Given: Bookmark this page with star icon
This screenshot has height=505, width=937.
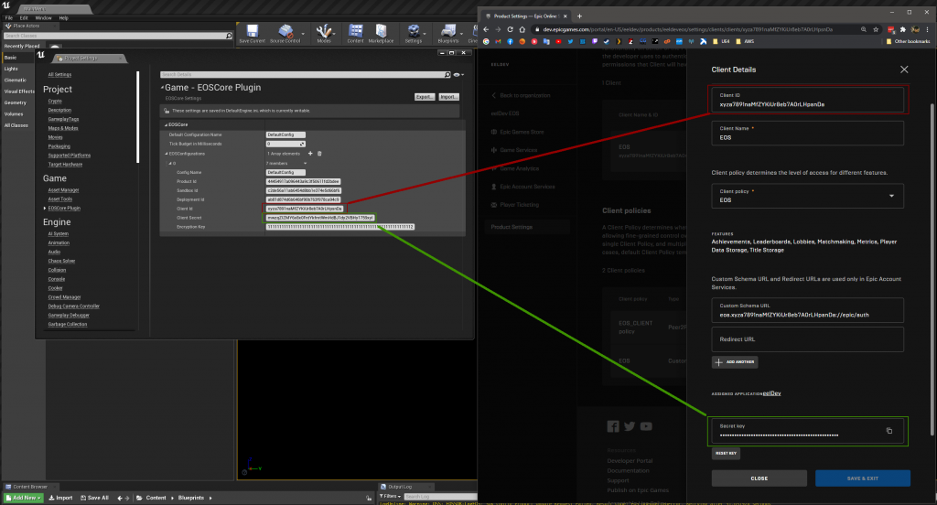Looking at the screenshot, I should coord(876,29).
